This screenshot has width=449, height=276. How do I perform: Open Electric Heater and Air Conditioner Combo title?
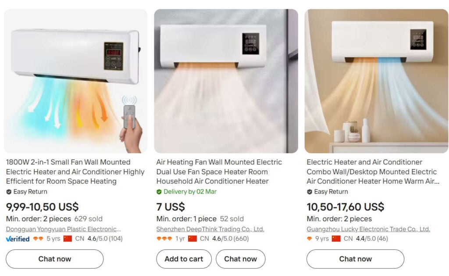373,172
